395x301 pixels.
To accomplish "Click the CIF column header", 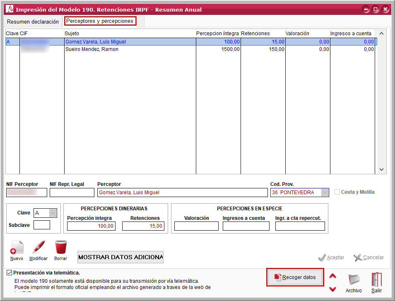I will pos(42,34).
